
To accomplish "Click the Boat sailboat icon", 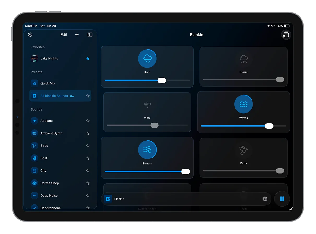I will (x=34, y=158).
